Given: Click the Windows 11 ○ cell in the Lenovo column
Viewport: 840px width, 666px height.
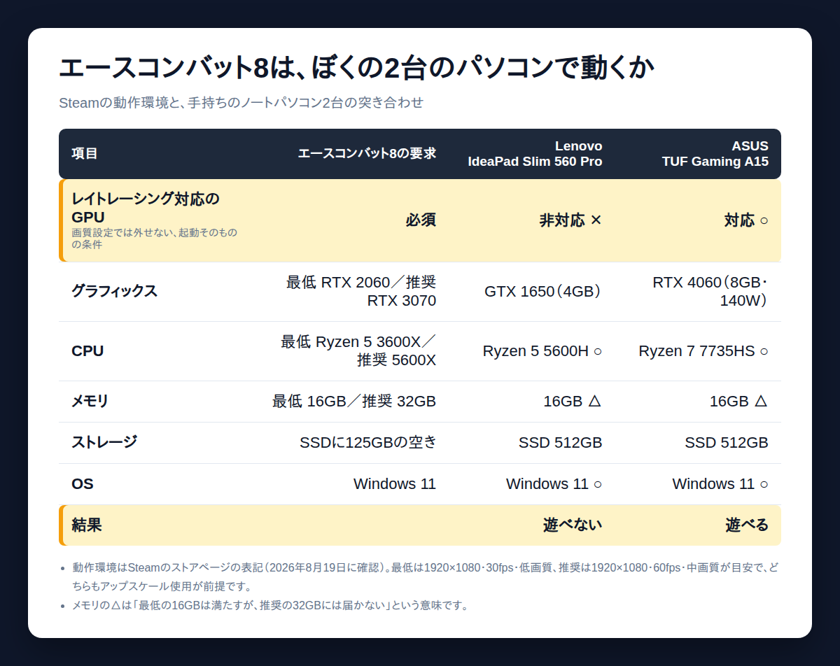Looking at the screenshot, I should [554, 484].
